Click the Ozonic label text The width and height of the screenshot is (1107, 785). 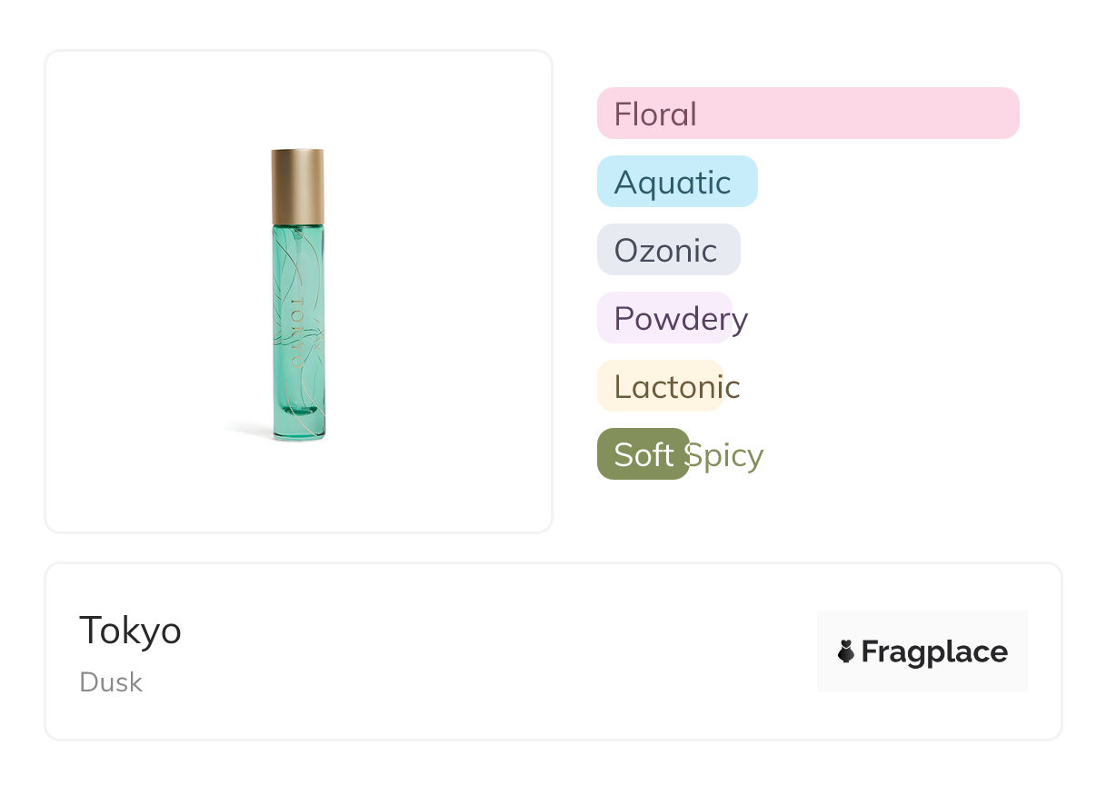tap(665, 251)
